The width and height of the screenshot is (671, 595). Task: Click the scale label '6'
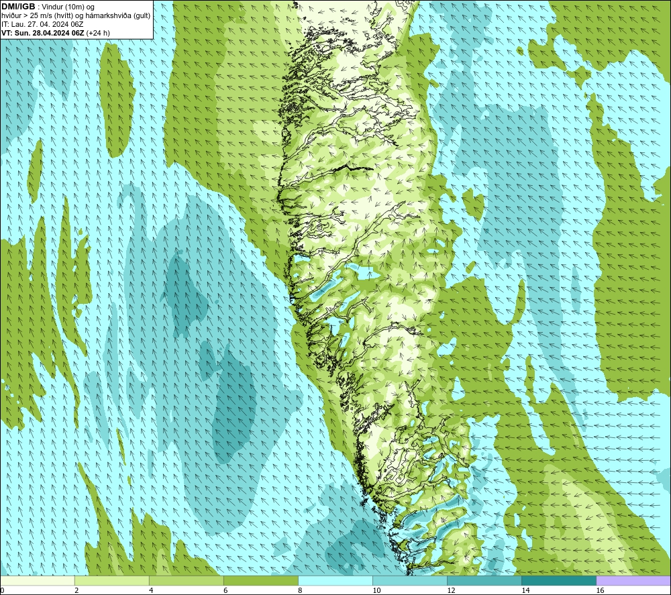tap(225, 590)
